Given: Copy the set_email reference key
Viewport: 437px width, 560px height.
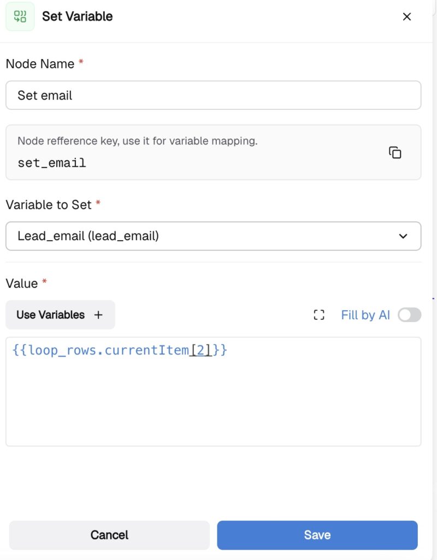Looking at the screenshot, I should click(394, 153).
